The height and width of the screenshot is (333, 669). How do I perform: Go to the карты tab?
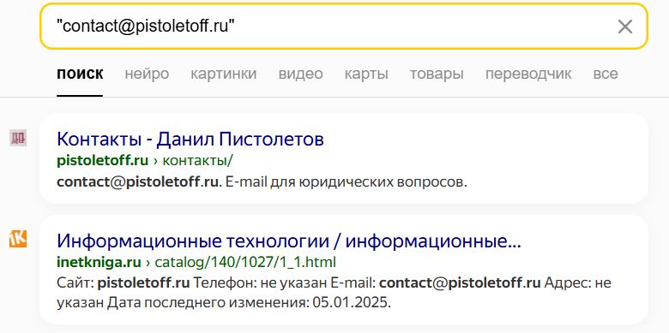pyautogui.click(x=366, y=74)
